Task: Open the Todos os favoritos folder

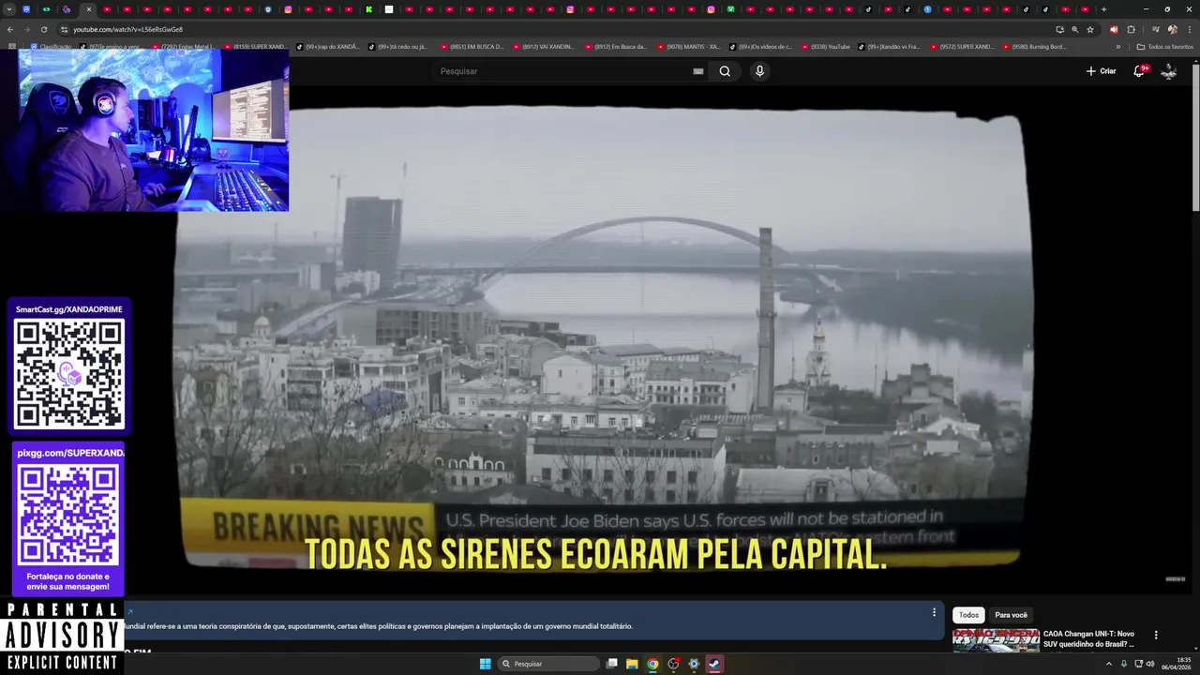Action: [1165, 46]
